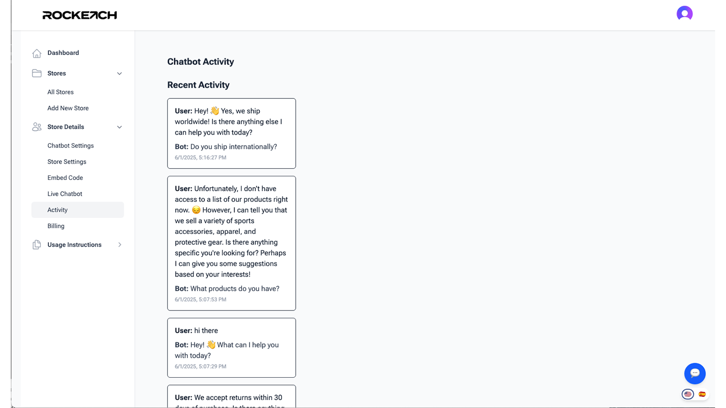Click the Dashboard home icon

(x=37, y=53)
